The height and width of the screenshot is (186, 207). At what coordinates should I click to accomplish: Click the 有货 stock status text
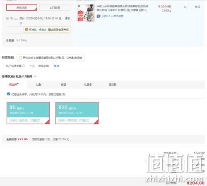point(197,7)
